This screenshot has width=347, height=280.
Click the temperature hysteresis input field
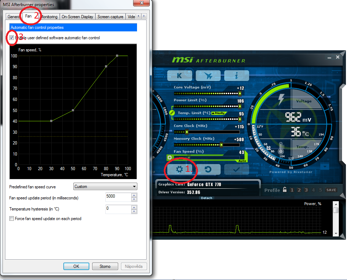tap(119, 209)
